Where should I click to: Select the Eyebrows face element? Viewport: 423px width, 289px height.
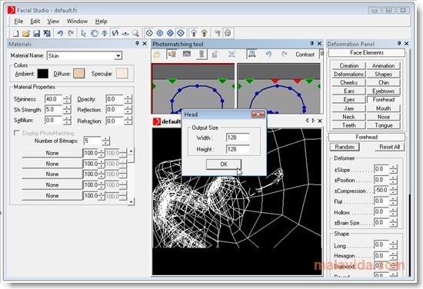coord(383,91)
